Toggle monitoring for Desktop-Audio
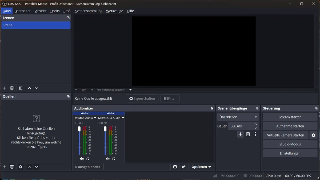Viewport: 320px width, 180px height. coord(88,159)
